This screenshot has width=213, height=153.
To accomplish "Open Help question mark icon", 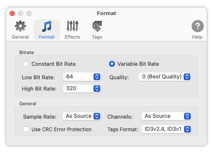I will (197, 26).
